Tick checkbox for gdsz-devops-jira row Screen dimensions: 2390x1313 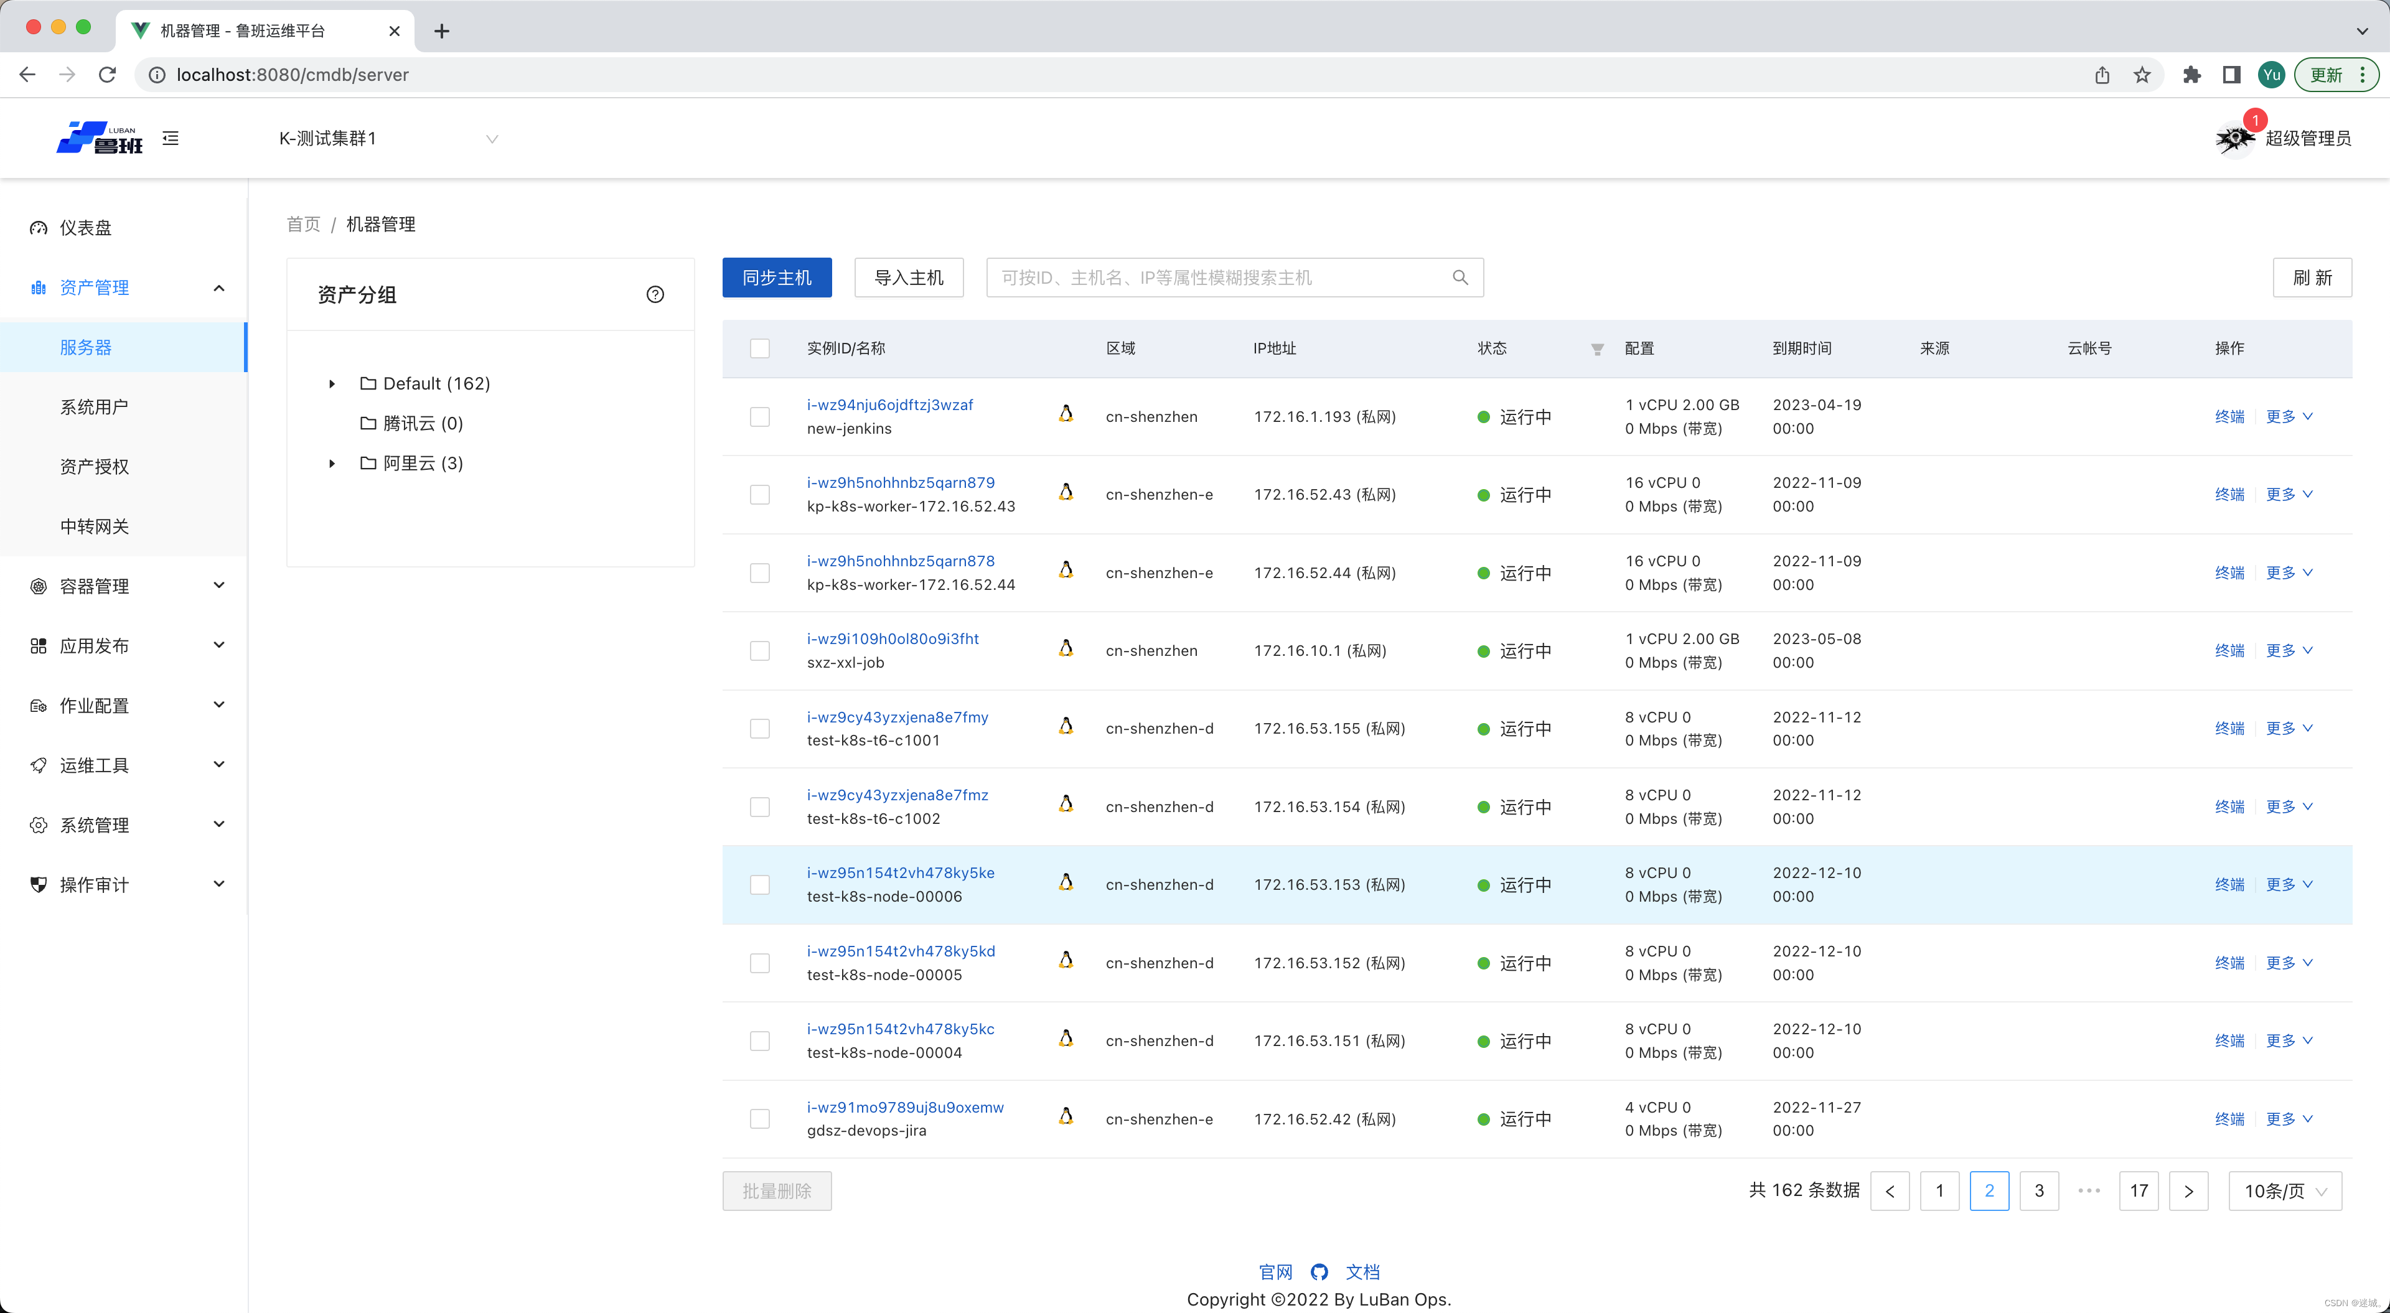(x=760, y=1119)
